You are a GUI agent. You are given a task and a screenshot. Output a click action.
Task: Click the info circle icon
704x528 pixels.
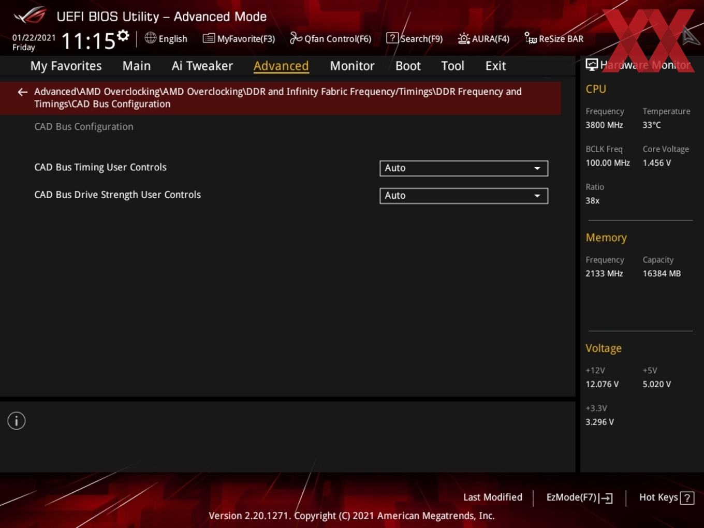(17, 421)
